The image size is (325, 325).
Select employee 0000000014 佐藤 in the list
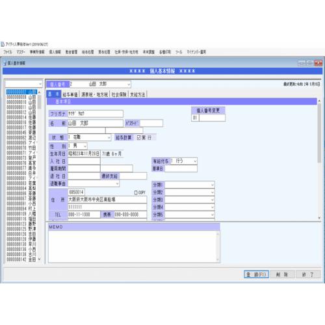click(21, 117)
